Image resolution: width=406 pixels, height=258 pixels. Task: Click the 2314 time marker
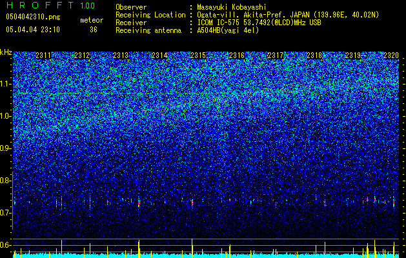(159, 55)
